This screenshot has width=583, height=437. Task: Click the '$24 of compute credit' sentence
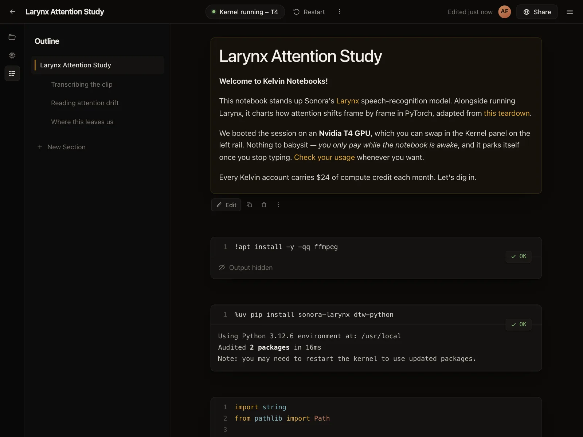[x=348, y=177]
